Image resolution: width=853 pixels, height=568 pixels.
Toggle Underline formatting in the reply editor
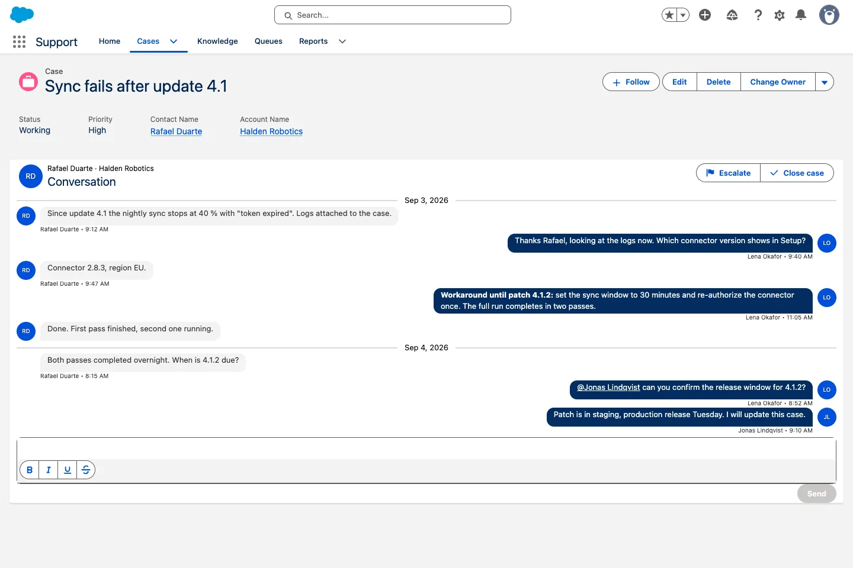pos(68,470)
